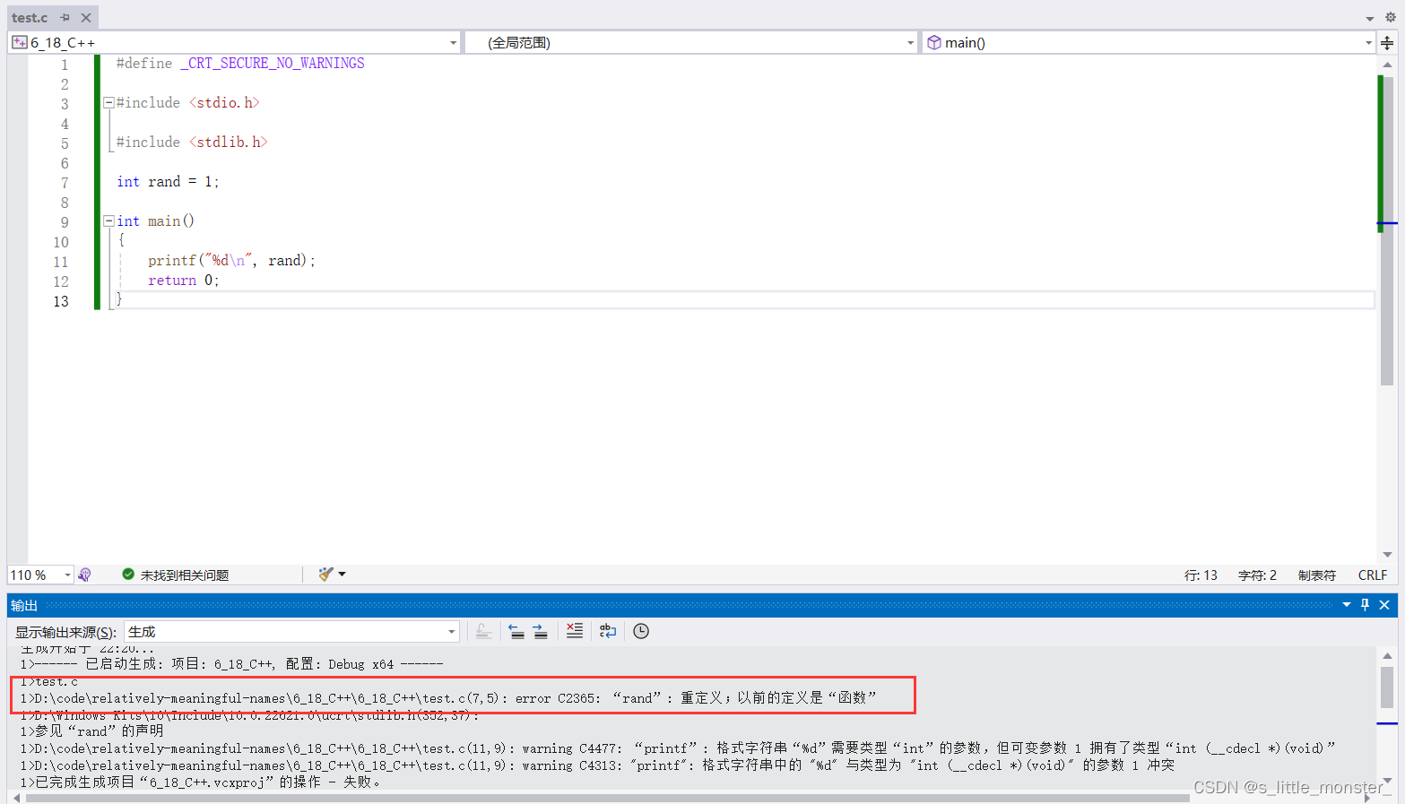Click the output panel scrollbar up arrow

[1387, 656]
